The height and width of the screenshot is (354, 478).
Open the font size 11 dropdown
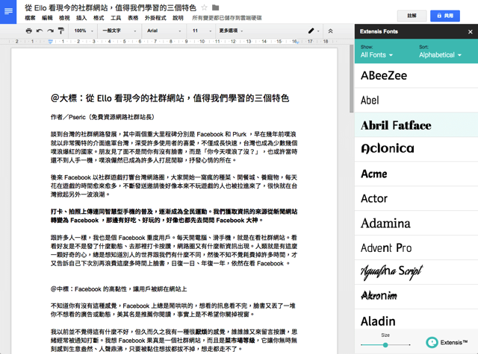[x=202, y=31]
